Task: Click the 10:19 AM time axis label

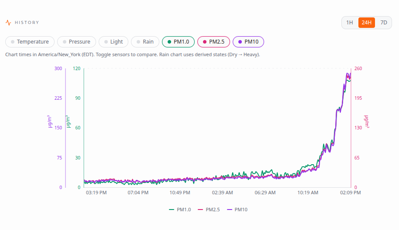Action: tap(308, 193)
